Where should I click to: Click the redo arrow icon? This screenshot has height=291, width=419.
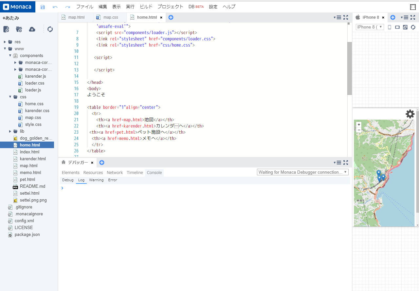click(67, 7)
